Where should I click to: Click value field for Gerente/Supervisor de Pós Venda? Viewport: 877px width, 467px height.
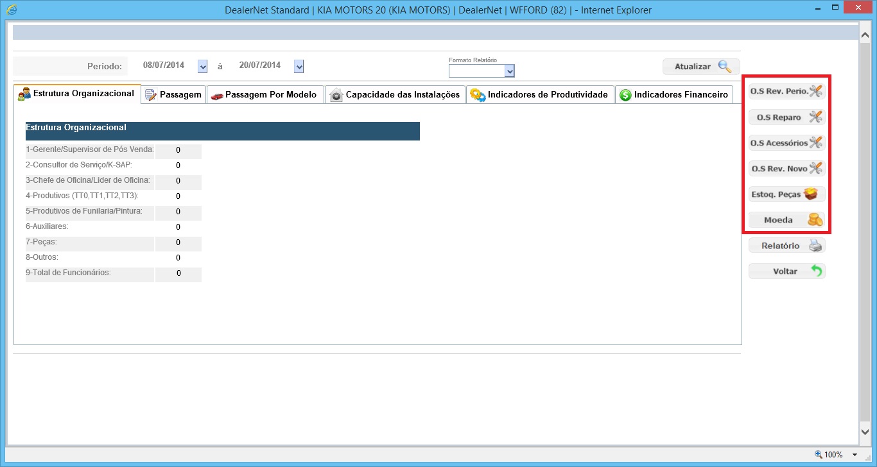click(x=178, y=151)
